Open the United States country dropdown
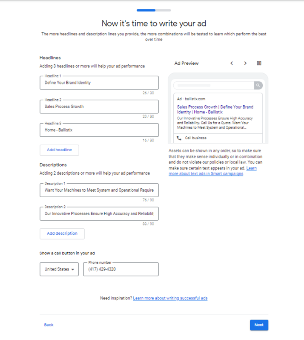The height and width of the screenshot is (340, 304). point(59,269)
